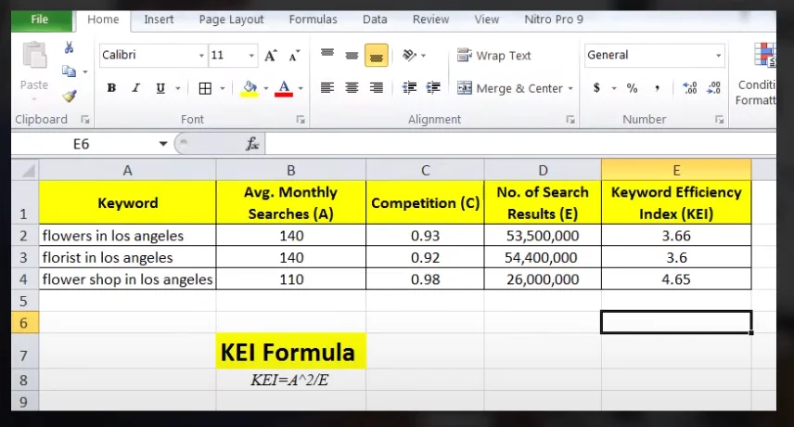Click the Increase Font Size icon
794x427 pixels.
pos(271,56)
